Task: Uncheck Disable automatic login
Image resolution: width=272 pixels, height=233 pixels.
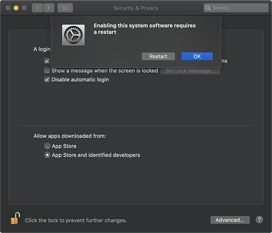Action: point(47,80)
